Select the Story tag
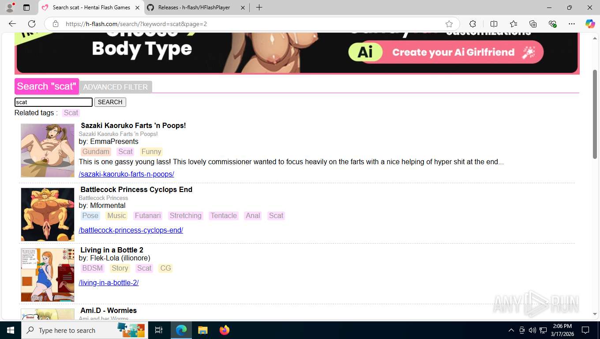 (x=120, y=268)
